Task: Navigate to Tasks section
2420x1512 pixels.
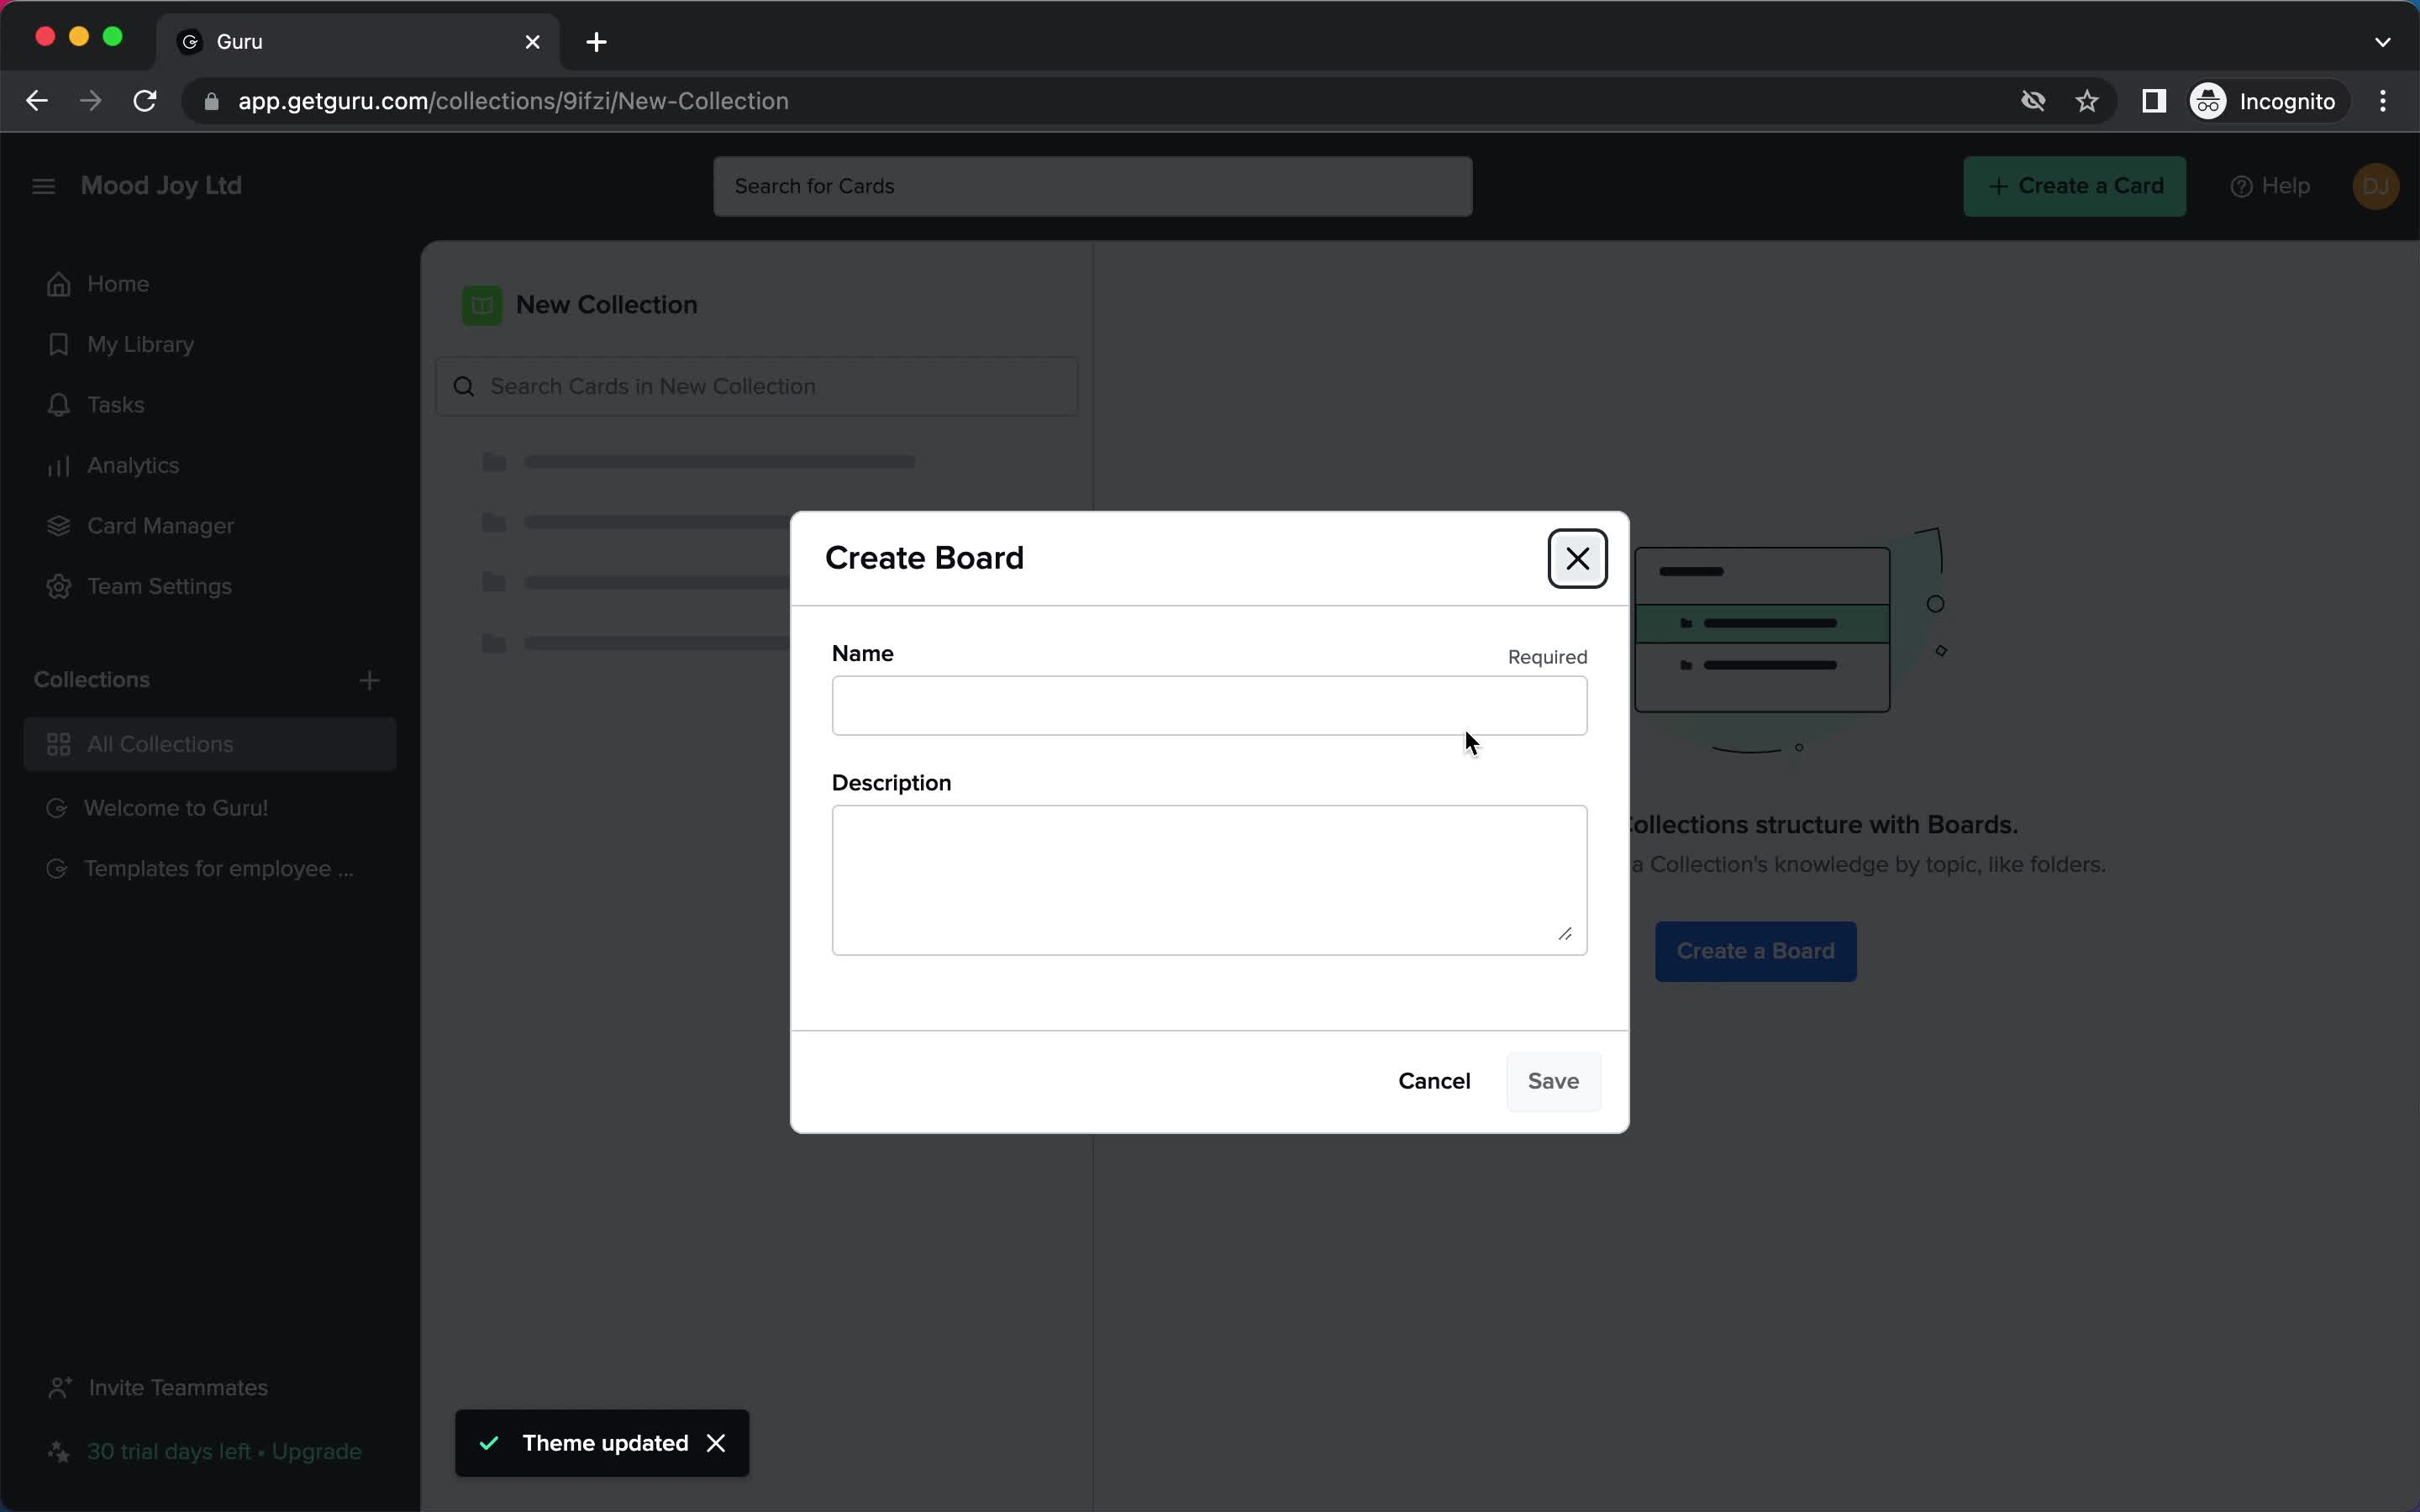Action: point(115,404)
